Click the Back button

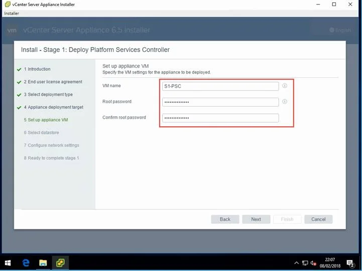[x=225, y=219]
